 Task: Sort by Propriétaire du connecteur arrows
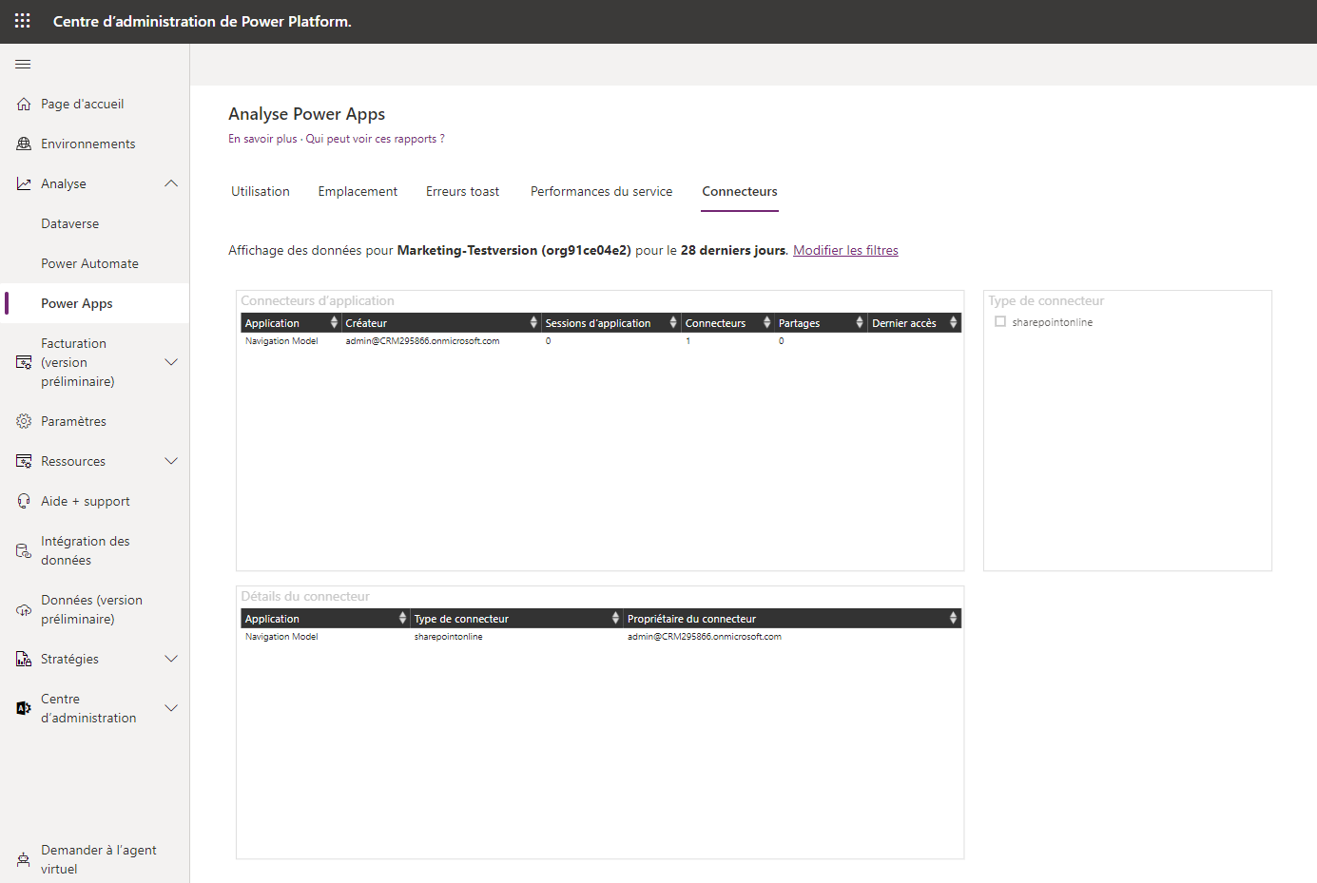pyautogui.click(x=953, y=619)
